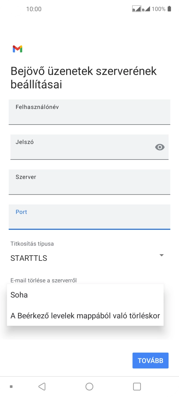
Task: Click the Gmail logo icon
Action: [x=18, y=48]
